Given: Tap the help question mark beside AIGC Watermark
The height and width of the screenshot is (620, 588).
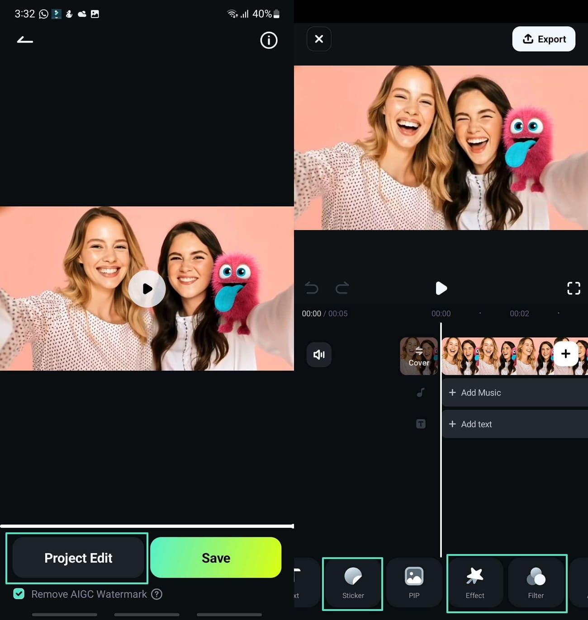Looking at the screenshot, I should click(x=157, y=594).
